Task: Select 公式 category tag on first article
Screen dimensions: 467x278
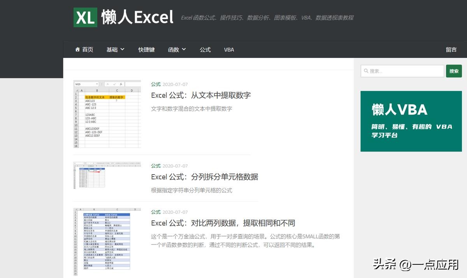Action: coord(156,84)
